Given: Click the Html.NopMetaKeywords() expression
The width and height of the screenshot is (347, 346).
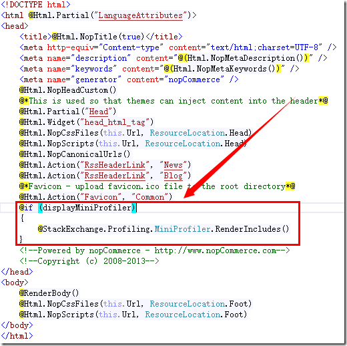Looking at the screenshot, I should click(x=224, y=69).
